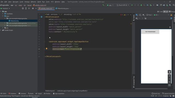Click the Make Project hammer icon
Viewport: 175px width, 98px height.
(103, 5)
